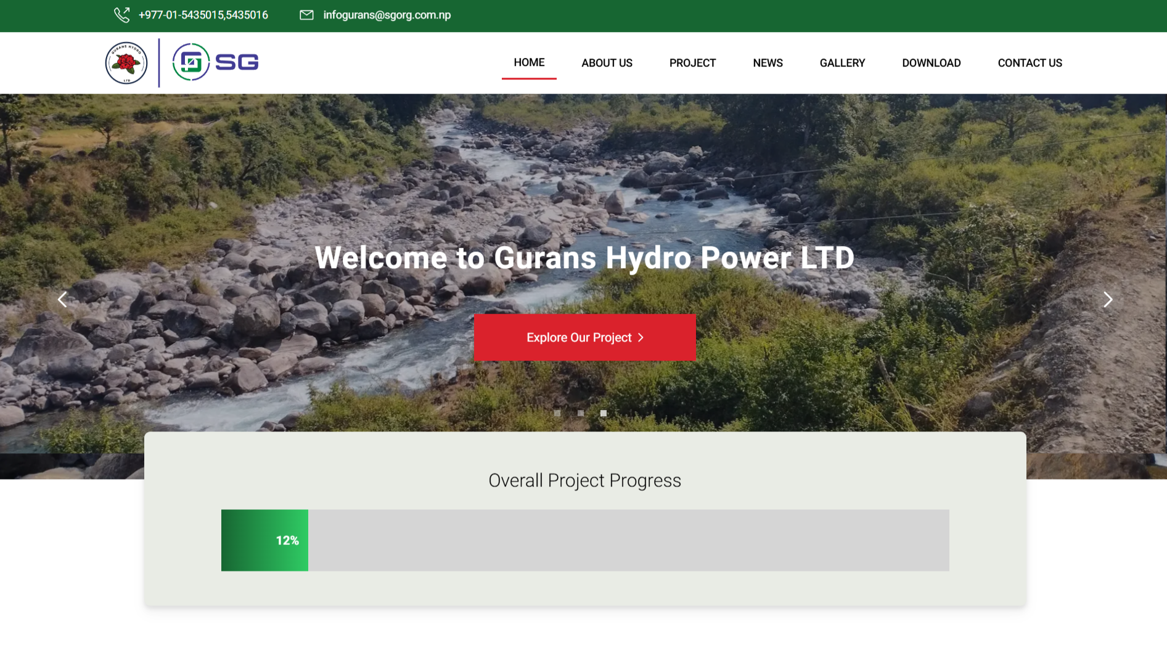The width and height of the screenshot is (1167, 659).
Task: Go to the DOWNLOAD page
Action: coord(931,63)
